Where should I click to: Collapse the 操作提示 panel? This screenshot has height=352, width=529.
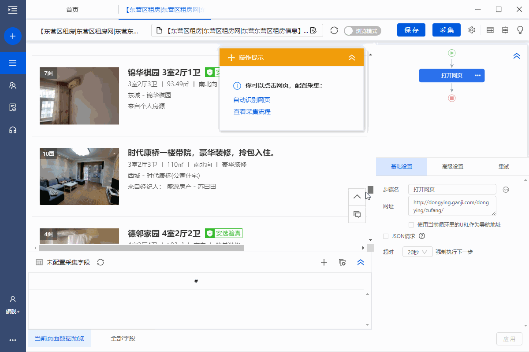coord(351,58)
